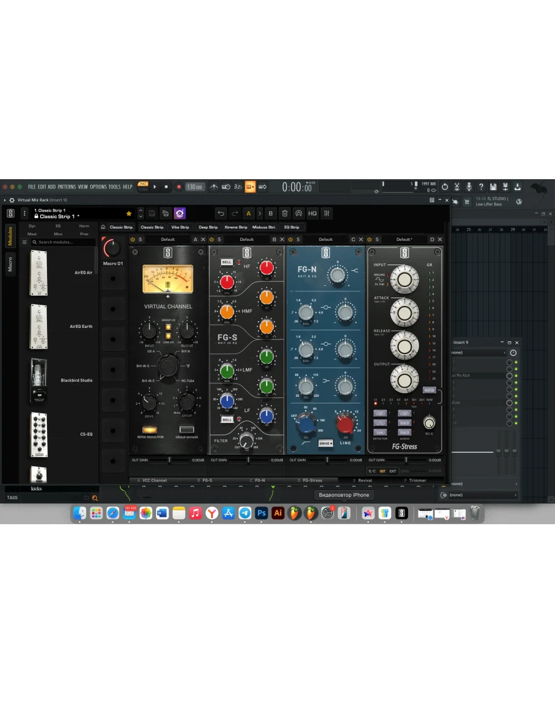Delete preset using the trash icon
This screenshot has width=555, height=704.
pos(284,213)
